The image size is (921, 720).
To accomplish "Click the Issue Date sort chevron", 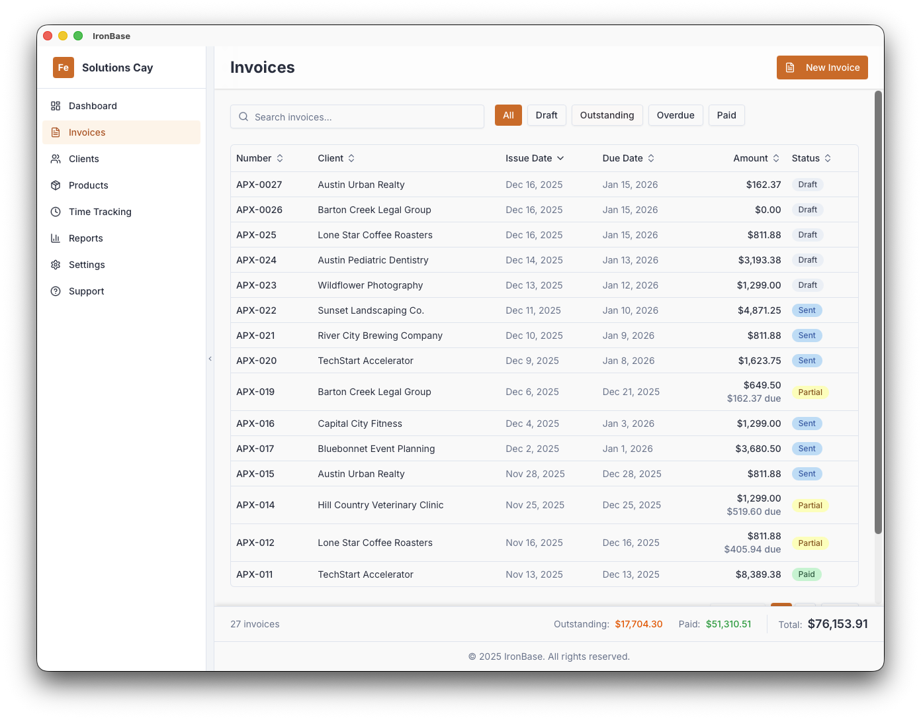I will [x=560, y=158].
